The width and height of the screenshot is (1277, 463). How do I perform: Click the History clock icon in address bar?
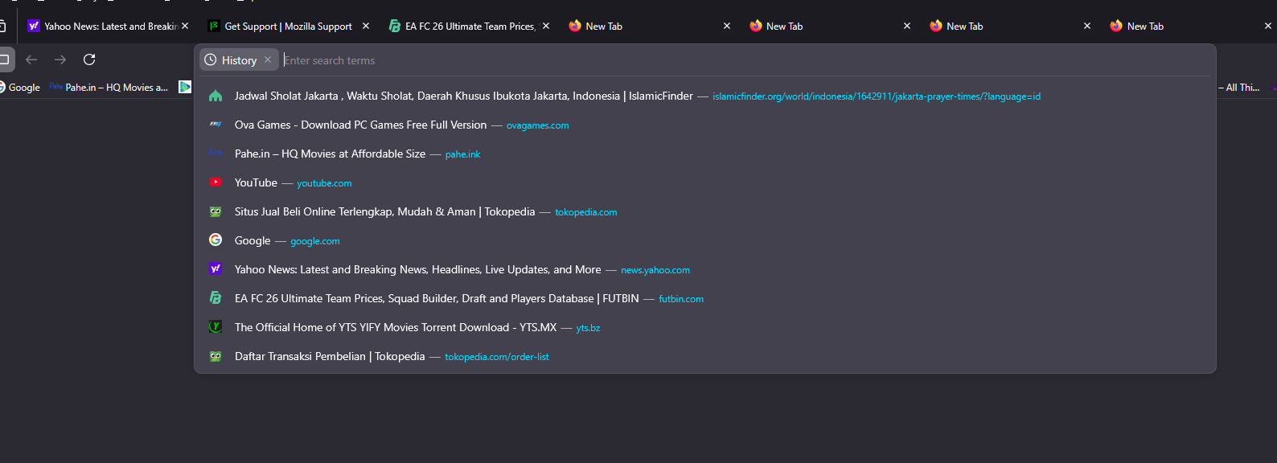(211, 60)
